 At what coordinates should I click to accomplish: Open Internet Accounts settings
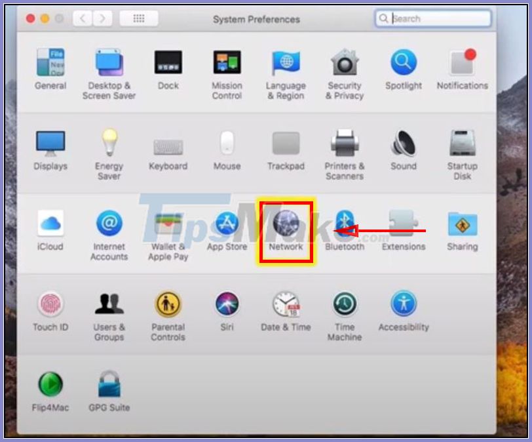(109, 223)
